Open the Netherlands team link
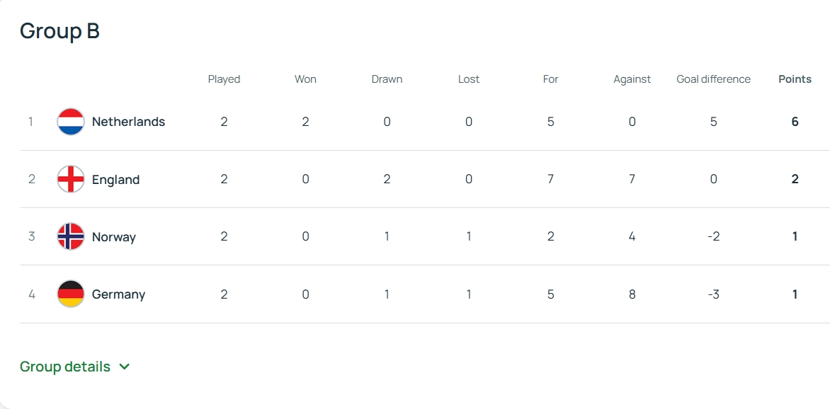This screenshot has width=830, height=409. coord(129,122)
